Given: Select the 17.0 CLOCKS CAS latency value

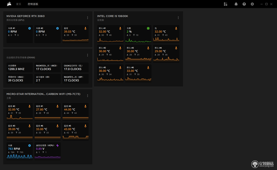Looking at the screenshot, I should click(73, 69).
